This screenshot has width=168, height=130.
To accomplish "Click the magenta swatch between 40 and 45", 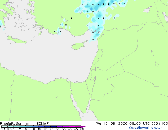I will 72,127.
